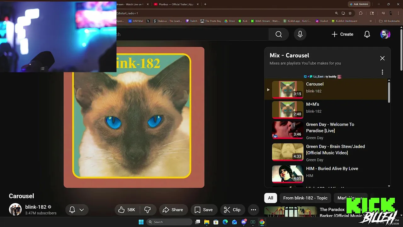Play Carousel in the Mix playlist
403x227 pixels.
coord(326,89)
